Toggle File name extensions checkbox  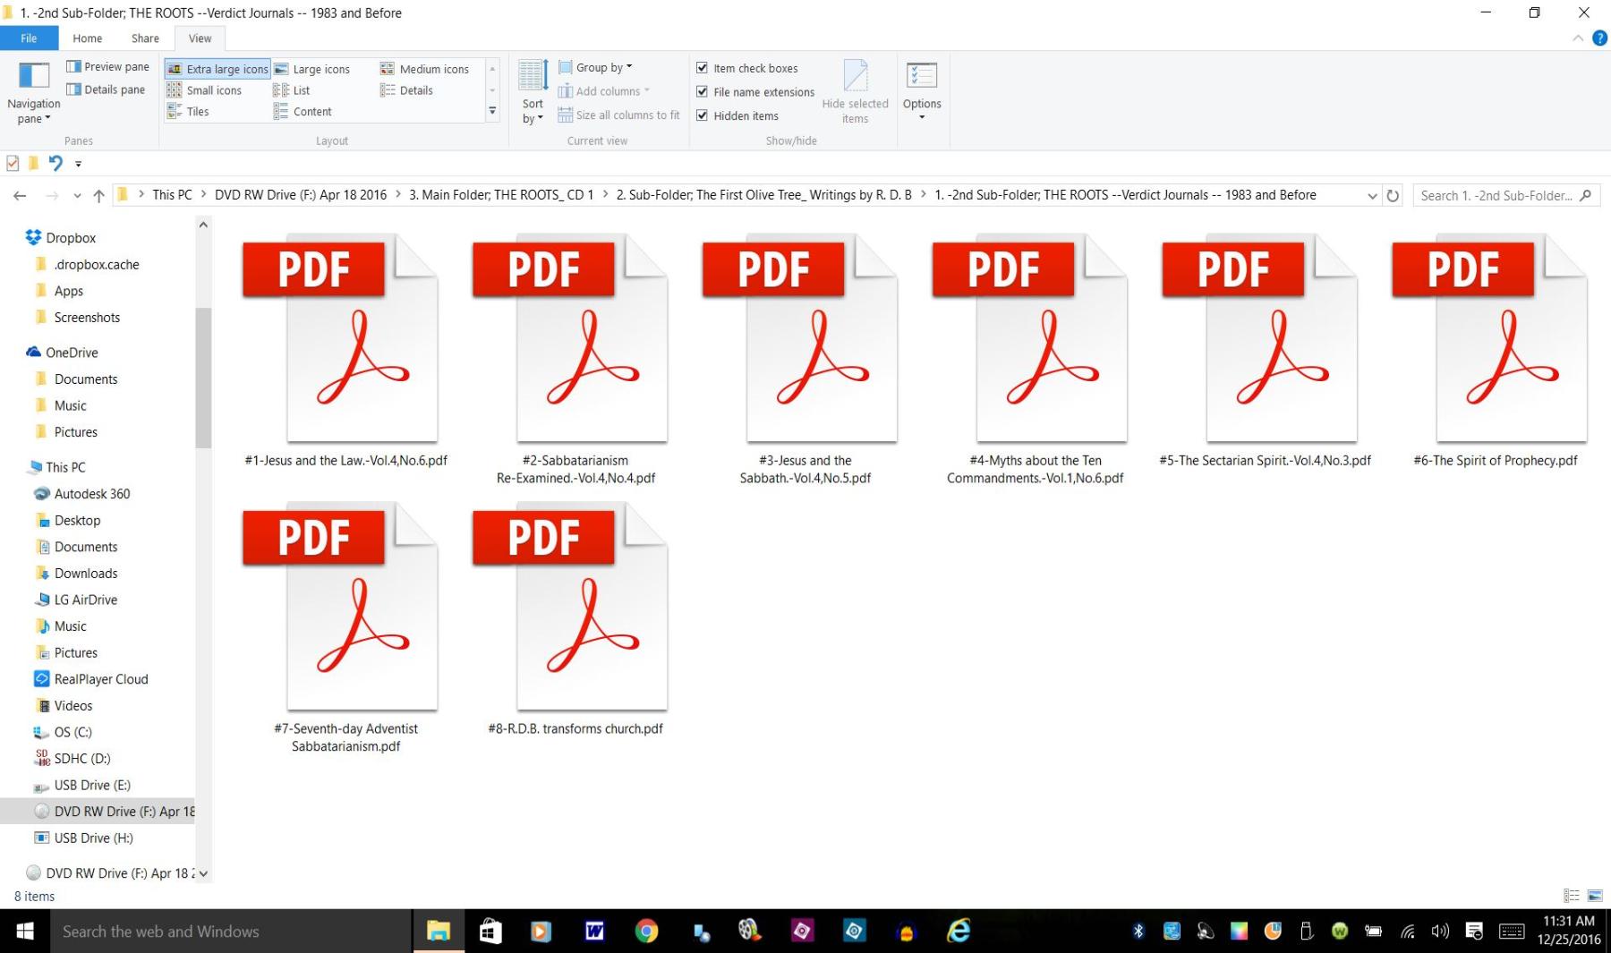click(x=703, y=92)
